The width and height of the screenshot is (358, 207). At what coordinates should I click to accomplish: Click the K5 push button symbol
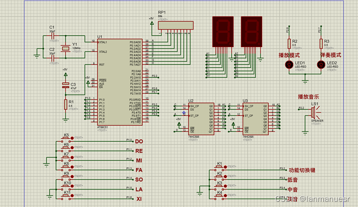(x=66, y=139)
